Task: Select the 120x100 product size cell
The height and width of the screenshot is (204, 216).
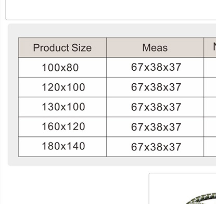Action: pyautogui.click(x=62, y=87)
